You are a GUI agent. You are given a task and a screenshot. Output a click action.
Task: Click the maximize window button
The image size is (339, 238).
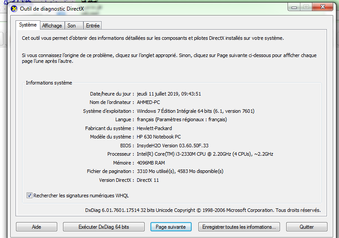306,7
